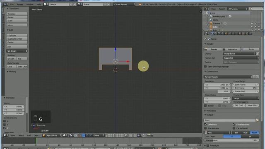This screenshot has width=265, height=149.
Task: Uncheck the File Extensions checkbox
Action: point(234,124)
